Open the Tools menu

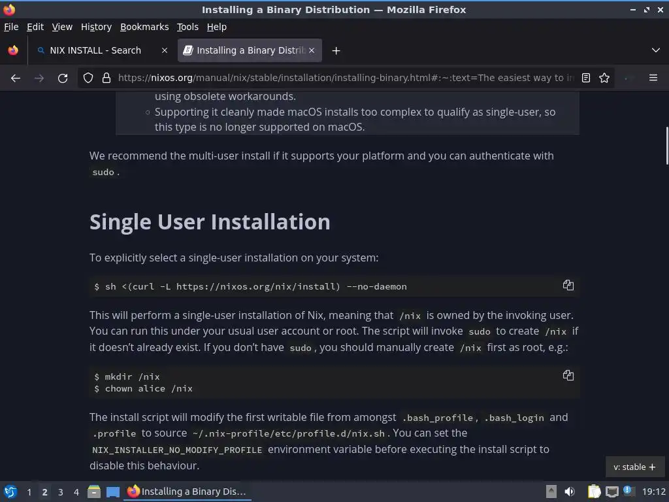click(x=188, y=27)
